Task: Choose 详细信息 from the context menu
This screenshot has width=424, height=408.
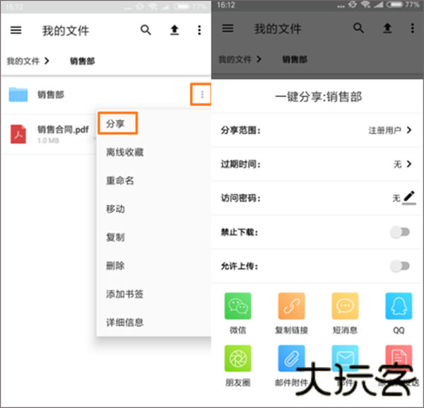Action: coord(124,322)
